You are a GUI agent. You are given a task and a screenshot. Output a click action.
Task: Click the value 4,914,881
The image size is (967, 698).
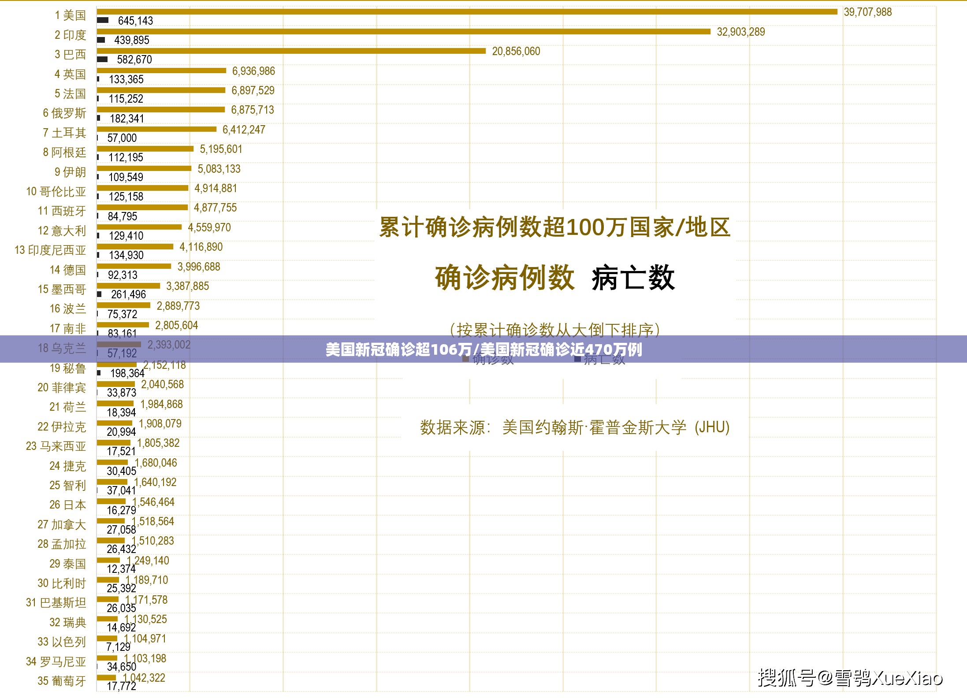(216, 188)
